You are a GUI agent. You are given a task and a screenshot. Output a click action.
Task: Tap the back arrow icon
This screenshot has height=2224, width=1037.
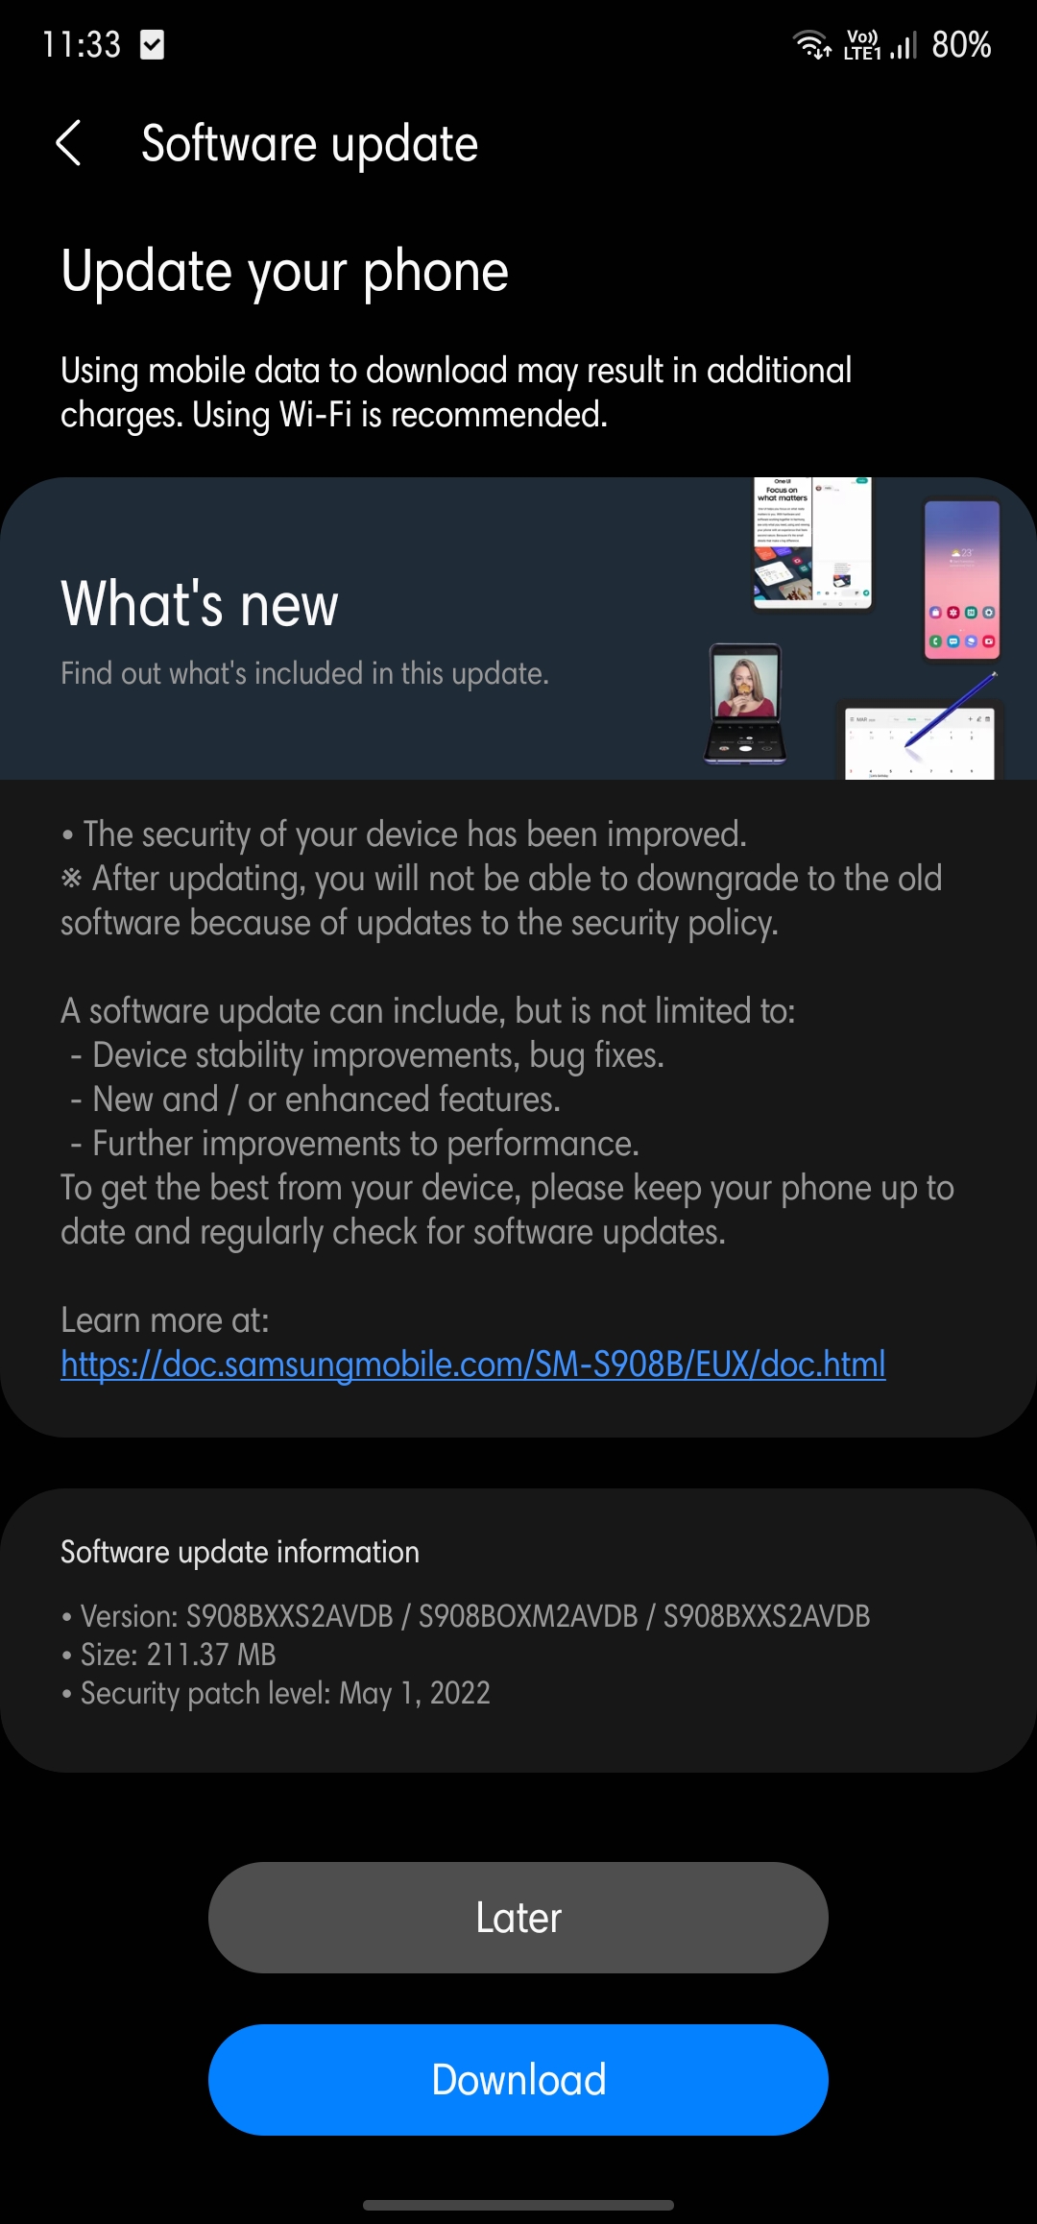pyautogui.click(x=68, y=144)
